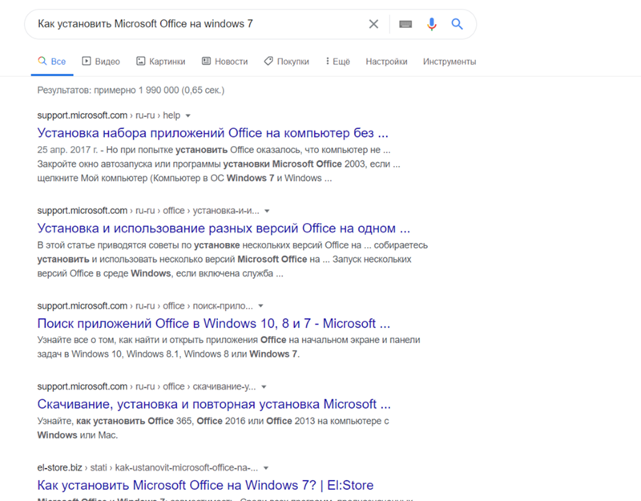The width and height of the screenshot is (641, 501).
Task: Expand options arrow next to 'установка-и-и...'
Action: tap(267, 211)
